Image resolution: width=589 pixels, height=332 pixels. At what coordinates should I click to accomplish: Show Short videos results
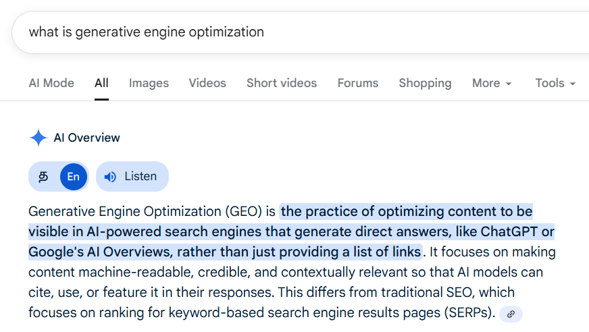click(x=281, y=83)
